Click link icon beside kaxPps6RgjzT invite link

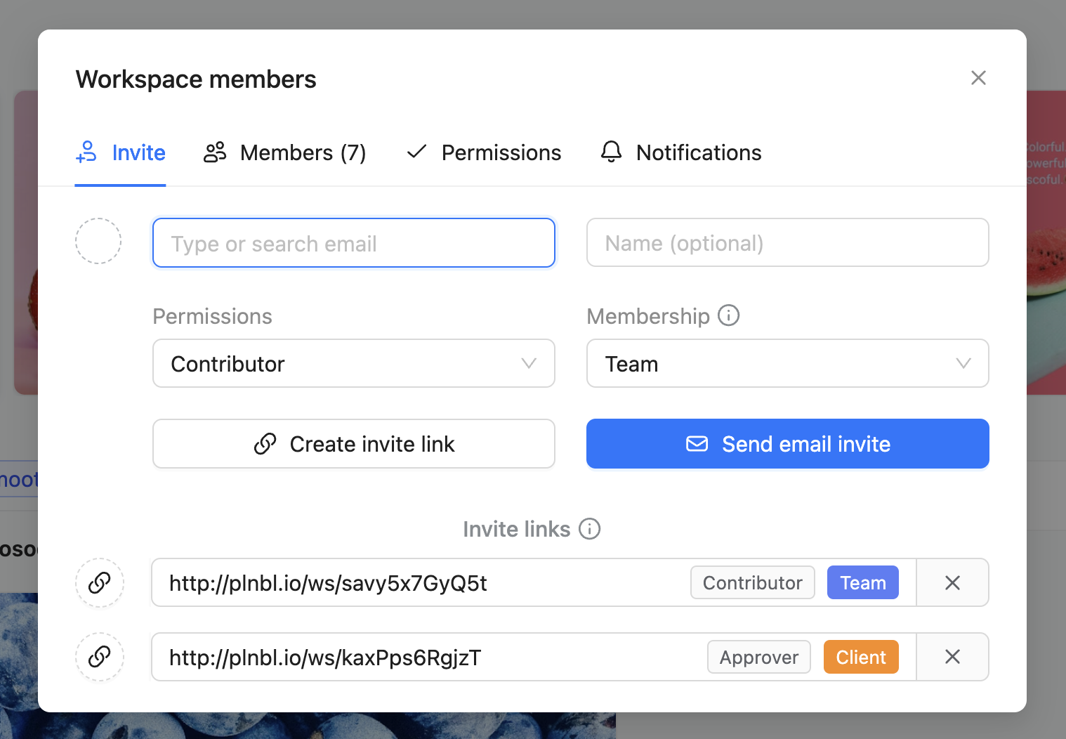[x=99, y=657]
